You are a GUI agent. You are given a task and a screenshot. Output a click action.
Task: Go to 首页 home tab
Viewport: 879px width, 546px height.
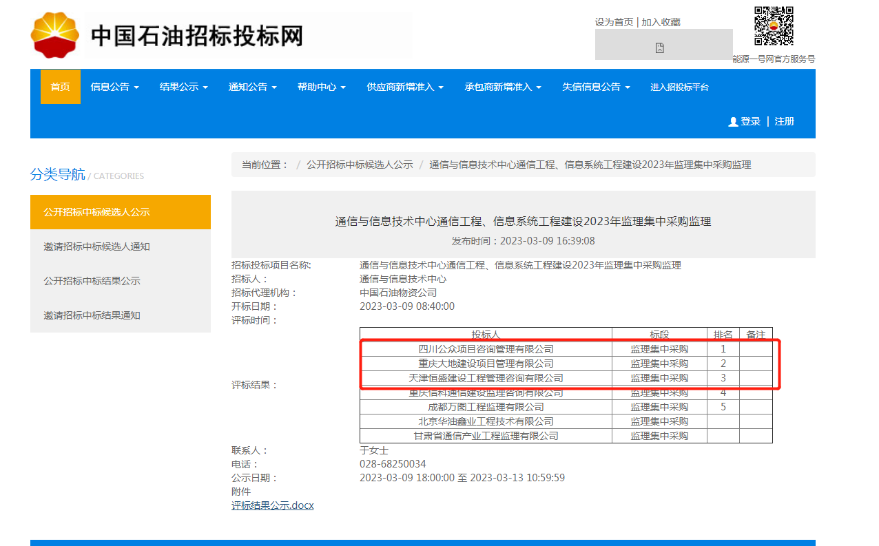click(x=60, y=87)
